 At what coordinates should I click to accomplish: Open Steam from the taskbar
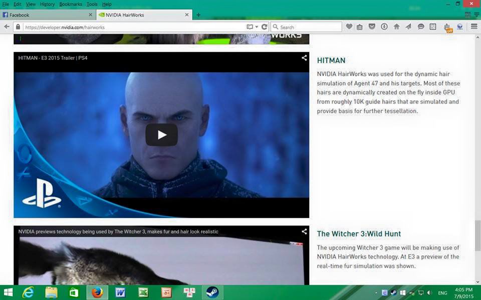pyautogui.click(x=212, y=292)
